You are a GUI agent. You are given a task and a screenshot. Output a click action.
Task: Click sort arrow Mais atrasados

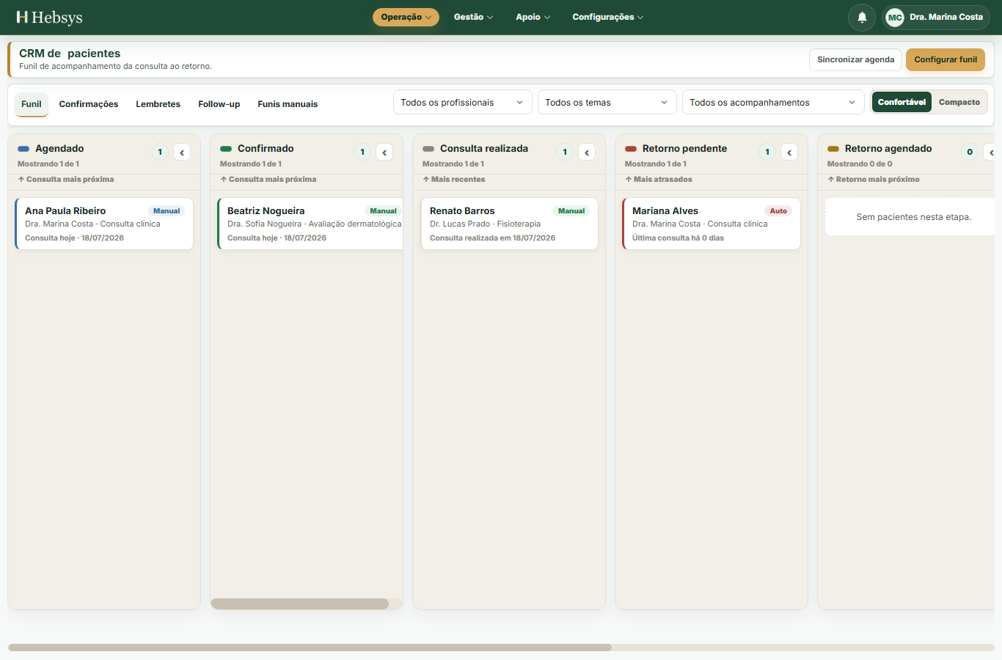[x=659, y=179]
